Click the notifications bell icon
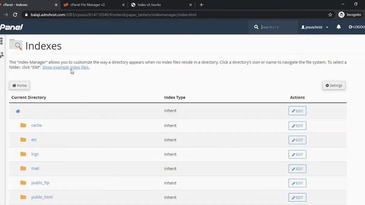The height and width of the screenshot is (205, 365). tap(339, 27)
